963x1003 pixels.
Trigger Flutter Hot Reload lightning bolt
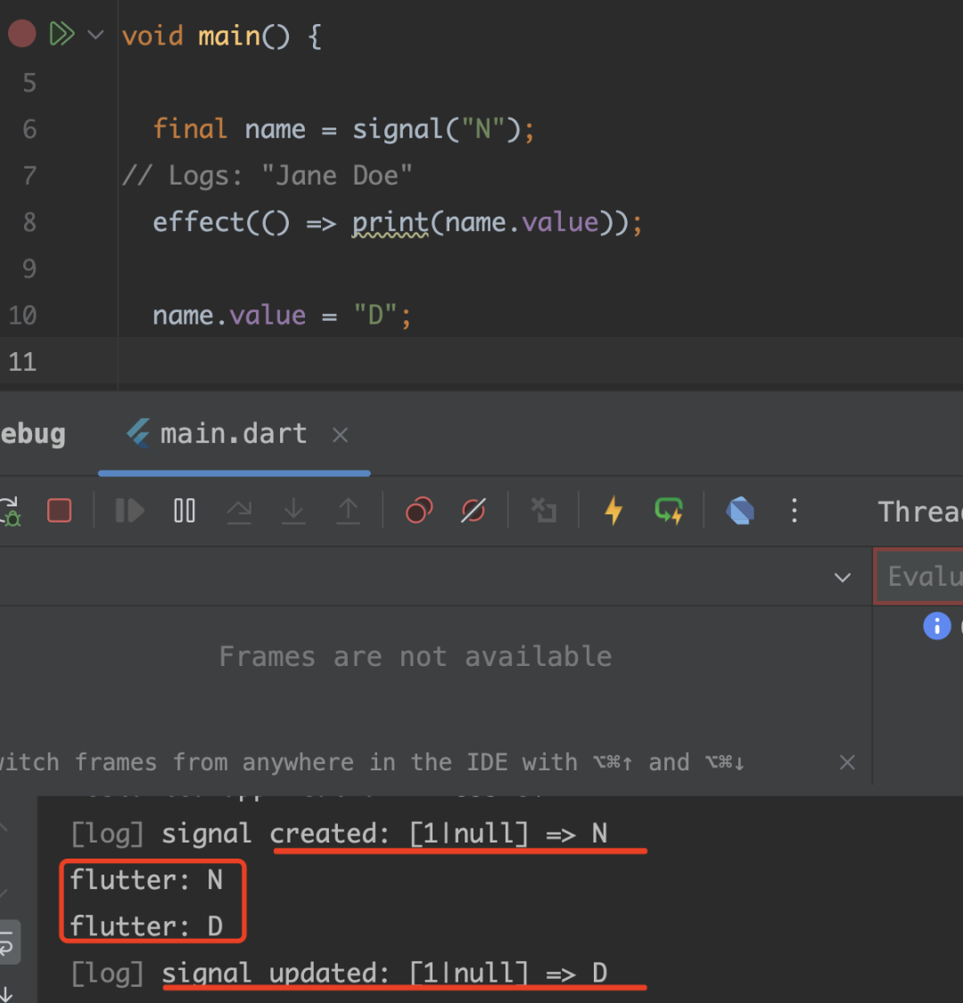613,511
